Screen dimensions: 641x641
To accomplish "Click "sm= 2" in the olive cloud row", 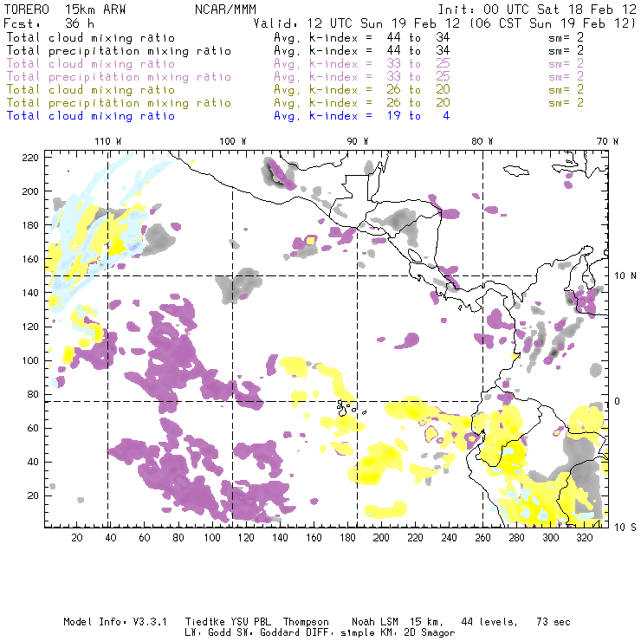I will click(x=566, y=89).
